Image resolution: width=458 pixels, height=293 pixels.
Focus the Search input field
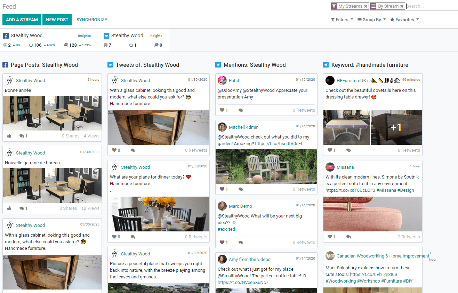[x=431, y=6]
